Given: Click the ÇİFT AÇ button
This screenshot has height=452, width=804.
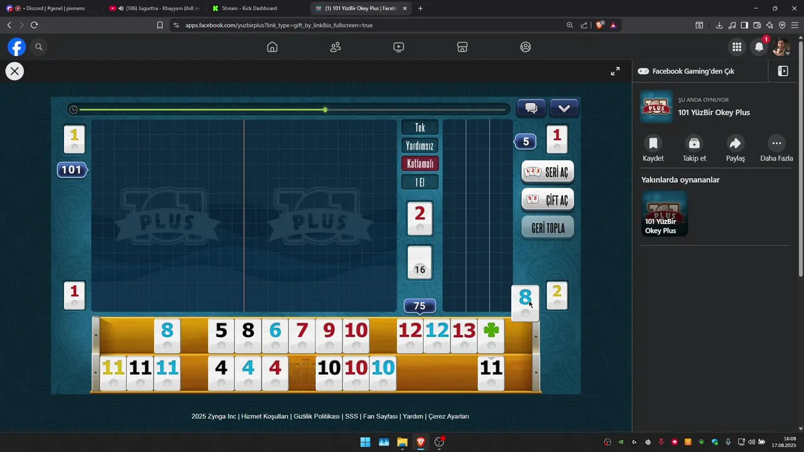Looking at the screenshot, I should click(x=548, y=200).
